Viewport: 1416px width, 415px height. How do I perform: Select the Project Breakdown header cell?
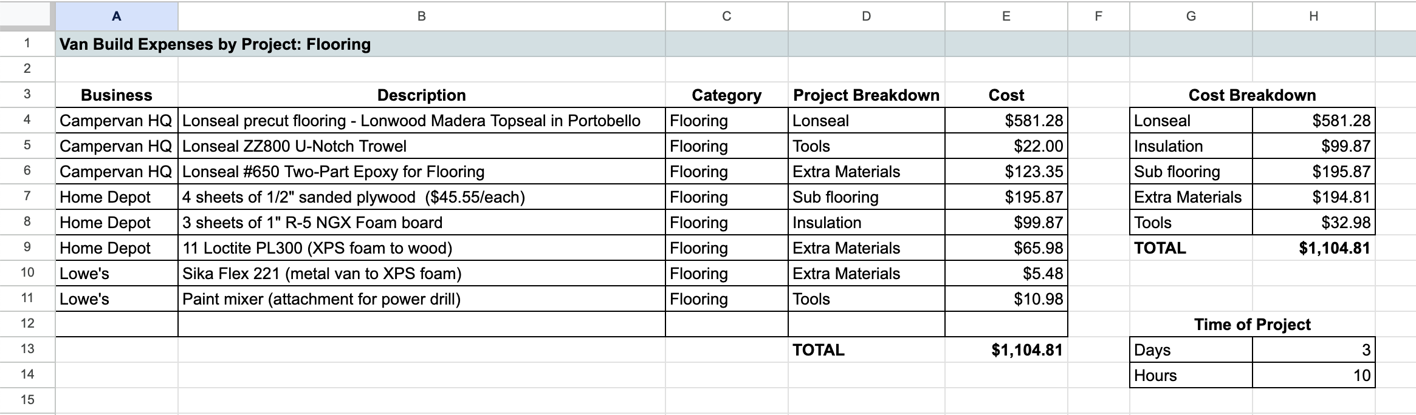tap(866, 95)
